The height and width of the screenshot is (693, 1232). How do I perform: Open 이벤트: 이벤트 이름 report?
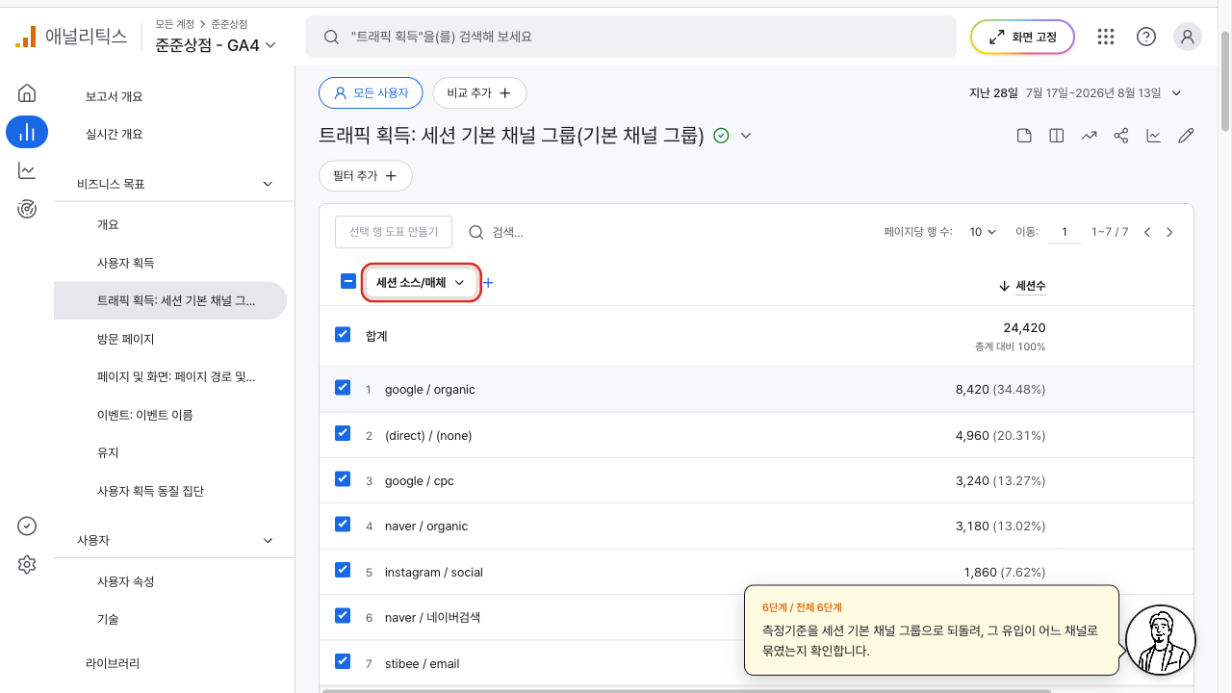[145, 415]
